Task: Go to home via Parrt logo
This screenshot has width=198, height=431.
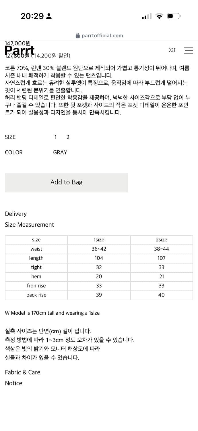Action: (20, 51)
